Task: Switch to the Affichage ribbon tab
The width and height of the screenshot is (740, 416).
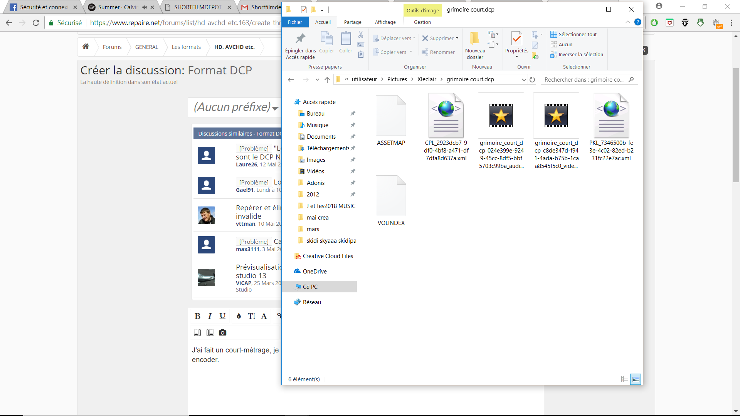Action: [x=385, y=22]
